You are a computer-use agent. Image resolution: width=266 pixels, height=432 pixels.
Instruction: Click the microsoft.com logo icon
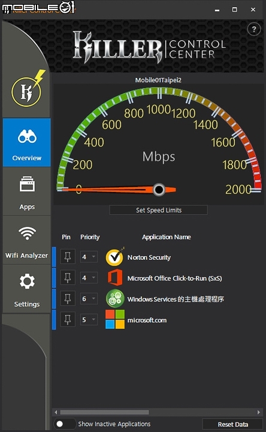click(x=115, y=320)
